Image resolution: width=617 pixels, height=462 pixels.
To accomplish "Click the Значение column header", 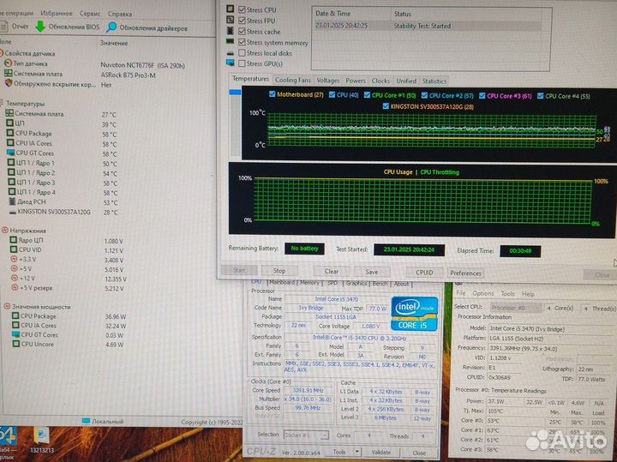I will [114, 43].
